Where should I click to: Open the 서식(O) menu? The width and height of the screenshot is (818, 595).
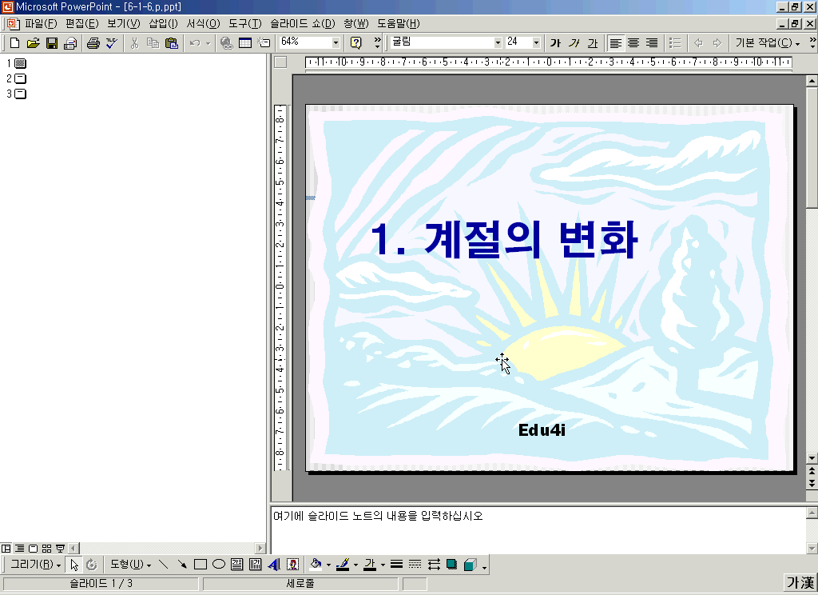(203, 24)
